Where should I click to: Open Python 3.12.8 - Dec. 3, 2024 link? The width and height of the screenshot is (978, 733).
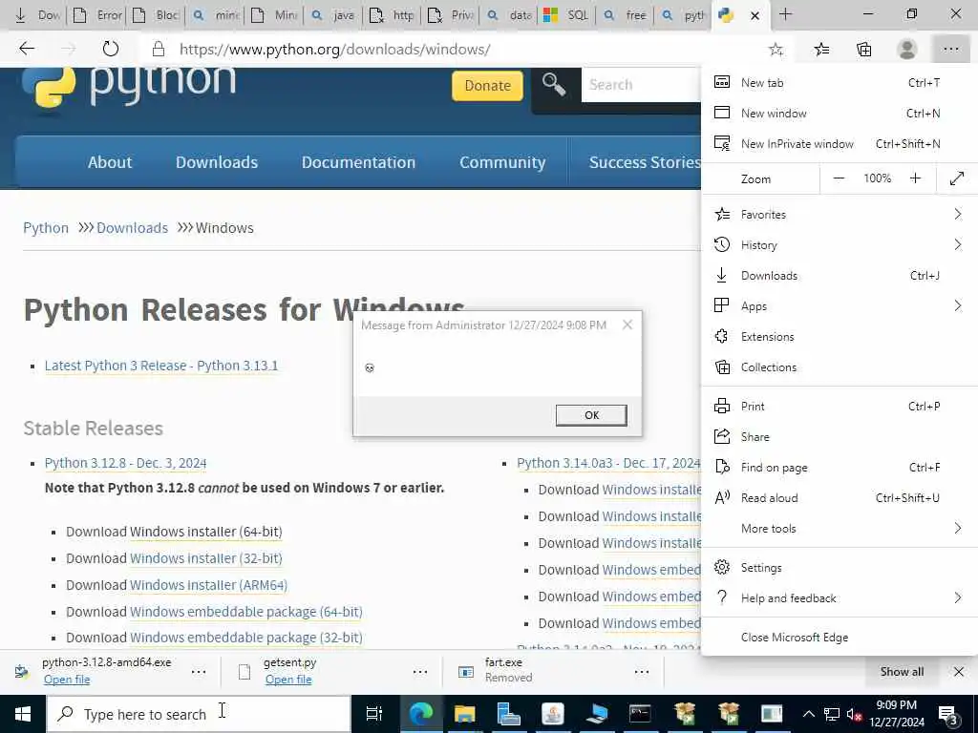[125, 463]
